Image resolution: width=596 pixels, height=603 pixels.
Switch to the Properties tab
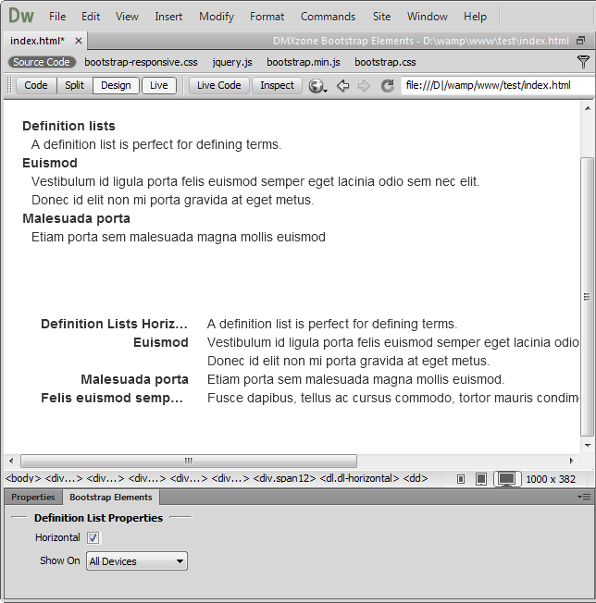click(x=33, y=498)
